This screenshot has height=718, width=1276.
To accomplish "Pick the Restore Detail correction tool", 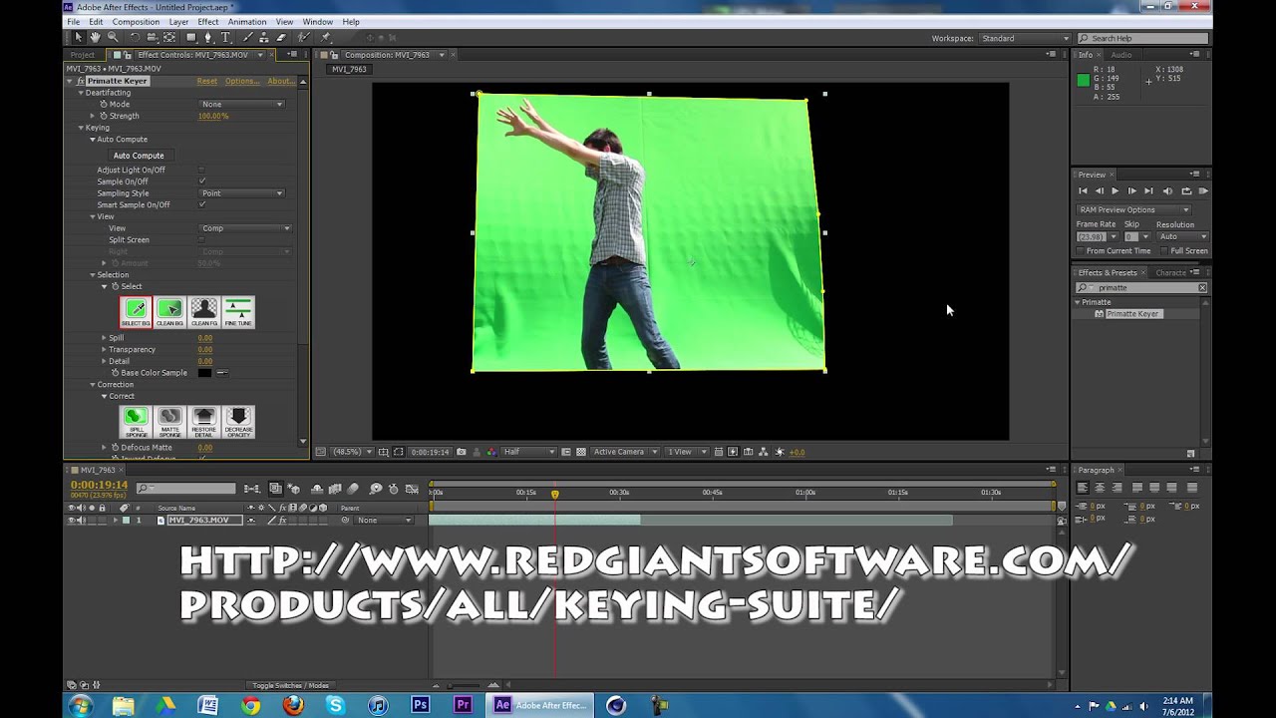I will tap(203, 420).
